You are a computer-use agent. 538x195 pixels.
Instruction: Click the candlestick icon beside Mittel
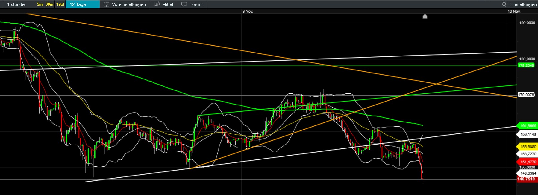(x=157, y=4)
